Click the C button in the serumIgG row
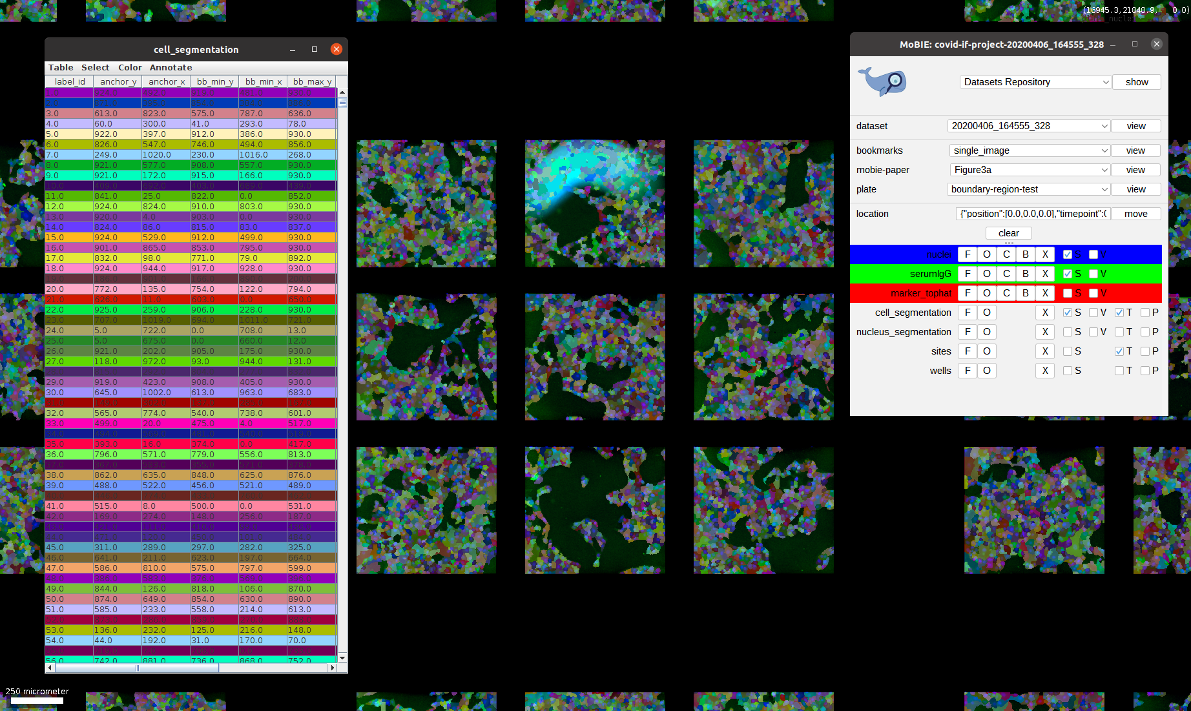 [x=1006, y=274]
